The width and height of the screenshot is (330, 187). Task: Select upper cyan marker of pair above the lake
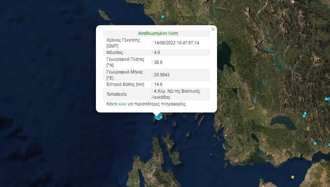tap(305, 114)
